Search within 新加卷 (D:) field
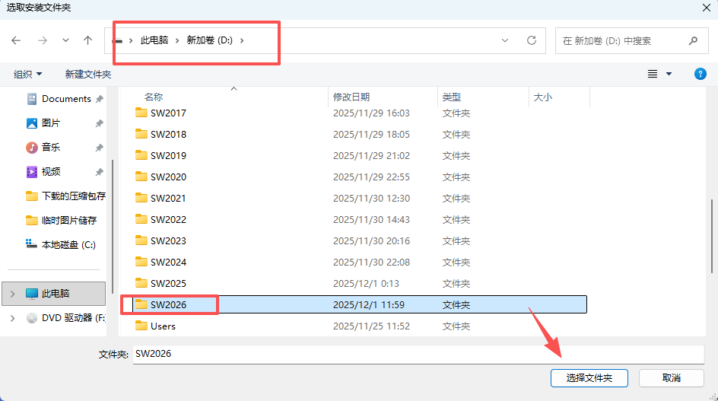 point(631,41)
